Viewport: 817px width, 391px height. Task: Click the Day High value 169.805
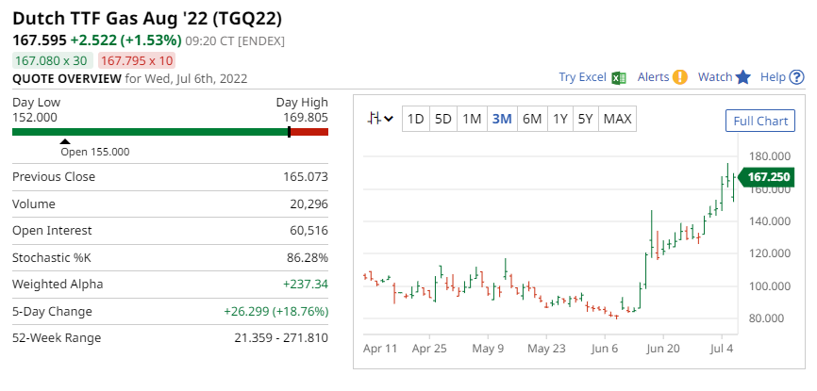click(306, 117)
